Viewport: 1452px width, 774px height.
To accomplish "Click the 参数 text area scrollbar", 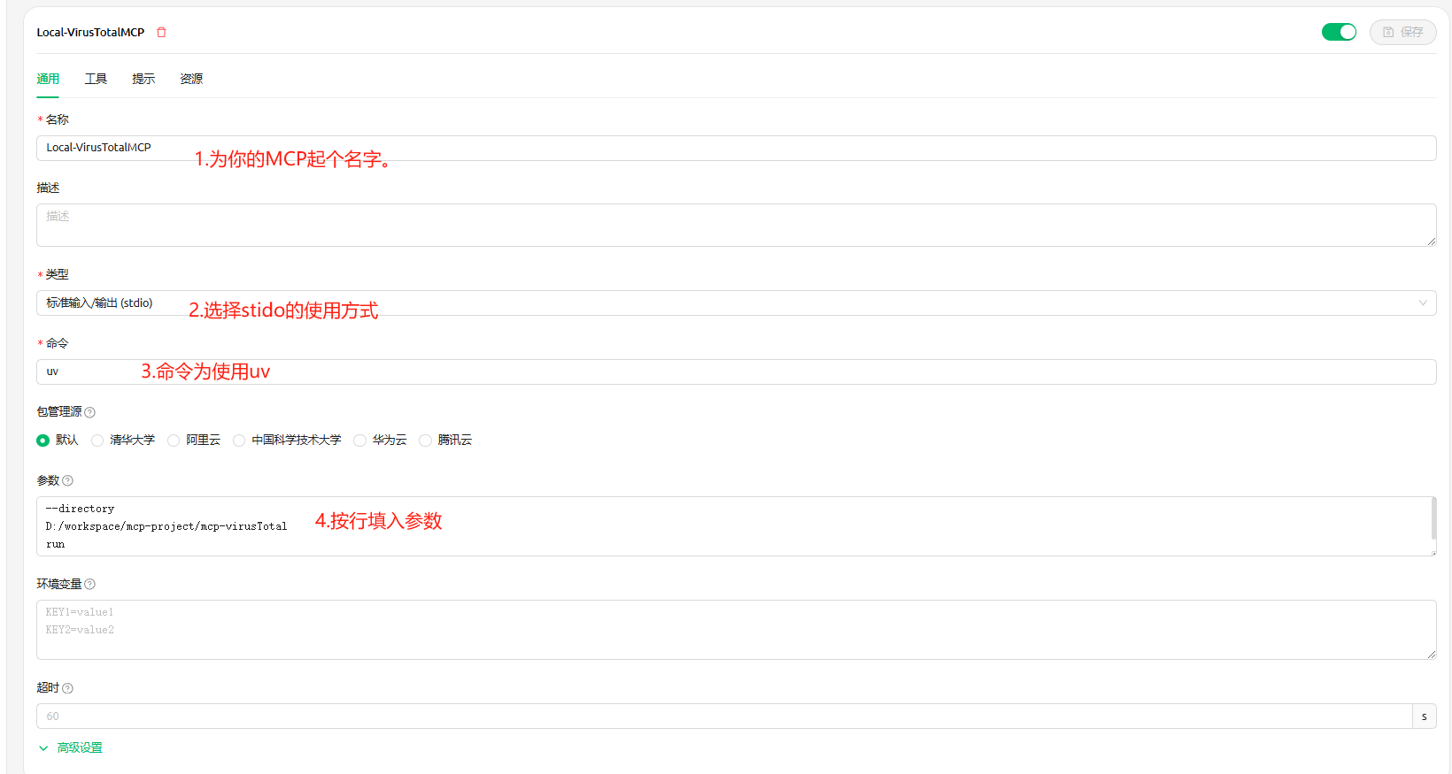I will [x=1433, y=518].
